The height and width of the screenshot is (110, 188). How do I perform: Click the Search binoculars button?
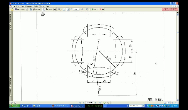[x=36, y=9]
